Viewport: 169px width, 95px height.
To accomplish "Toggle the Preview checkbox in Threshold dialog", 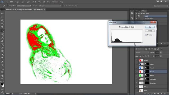I will (146, 35).
